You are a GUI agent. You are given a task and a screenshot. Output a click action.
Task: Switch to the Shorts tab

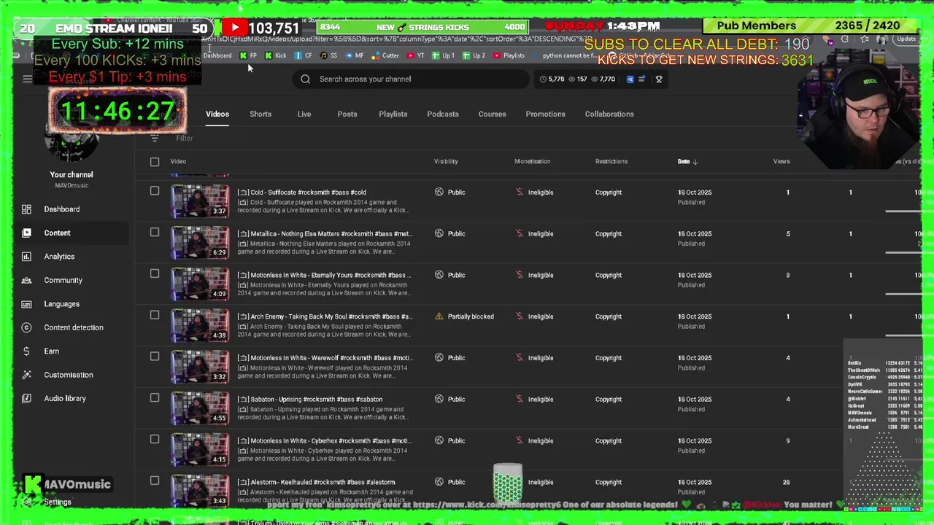tap(260, 114)
